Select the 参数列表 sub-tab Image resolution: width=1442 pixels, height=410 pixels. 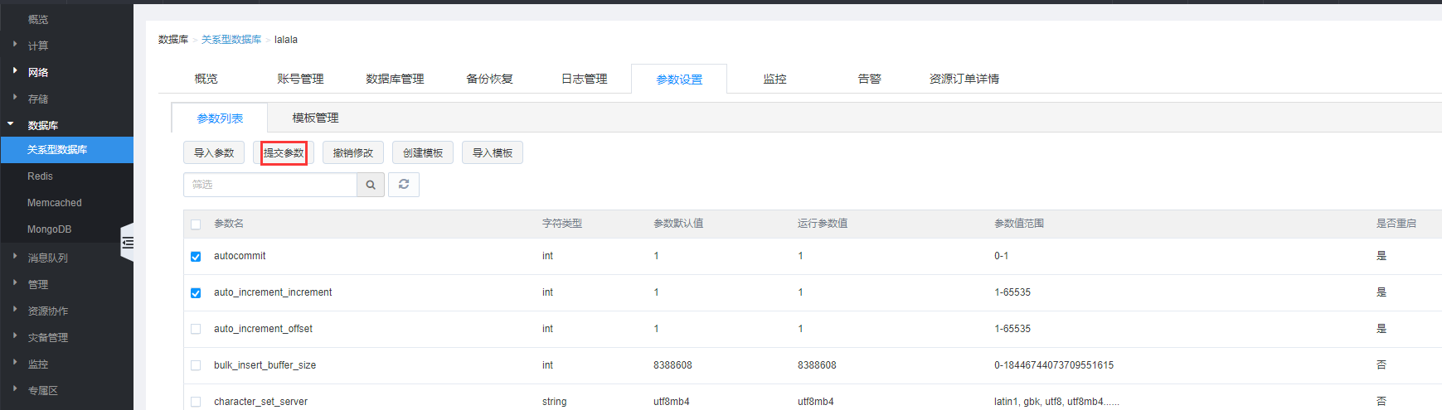(x=220, y=118)
